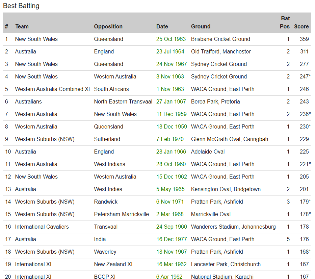Open the 5 May 1965 match link

170,189
